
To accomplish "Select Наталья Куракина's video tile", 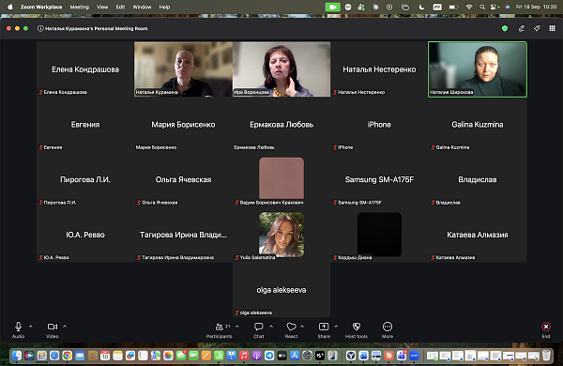I will point(183,69).
